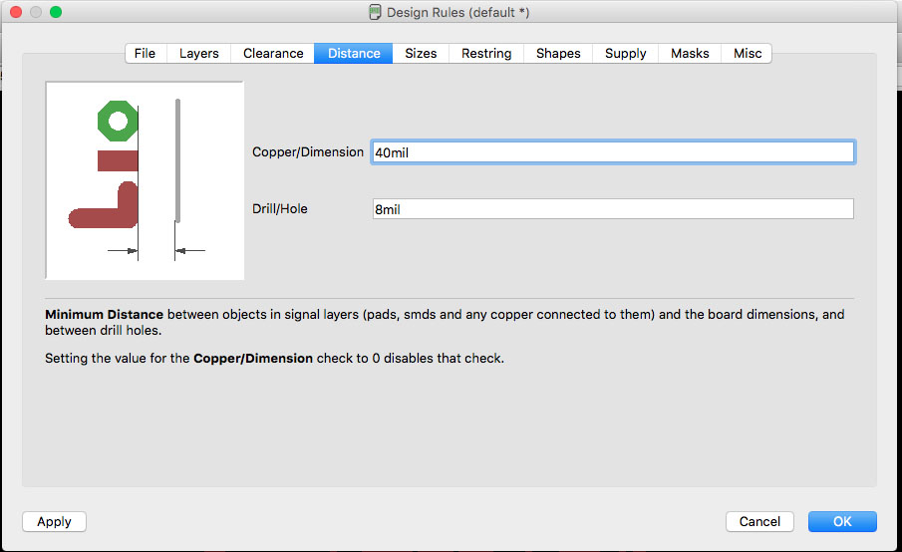Go to the Supply tab
902x552 pixels.
(x=625, y=54)
